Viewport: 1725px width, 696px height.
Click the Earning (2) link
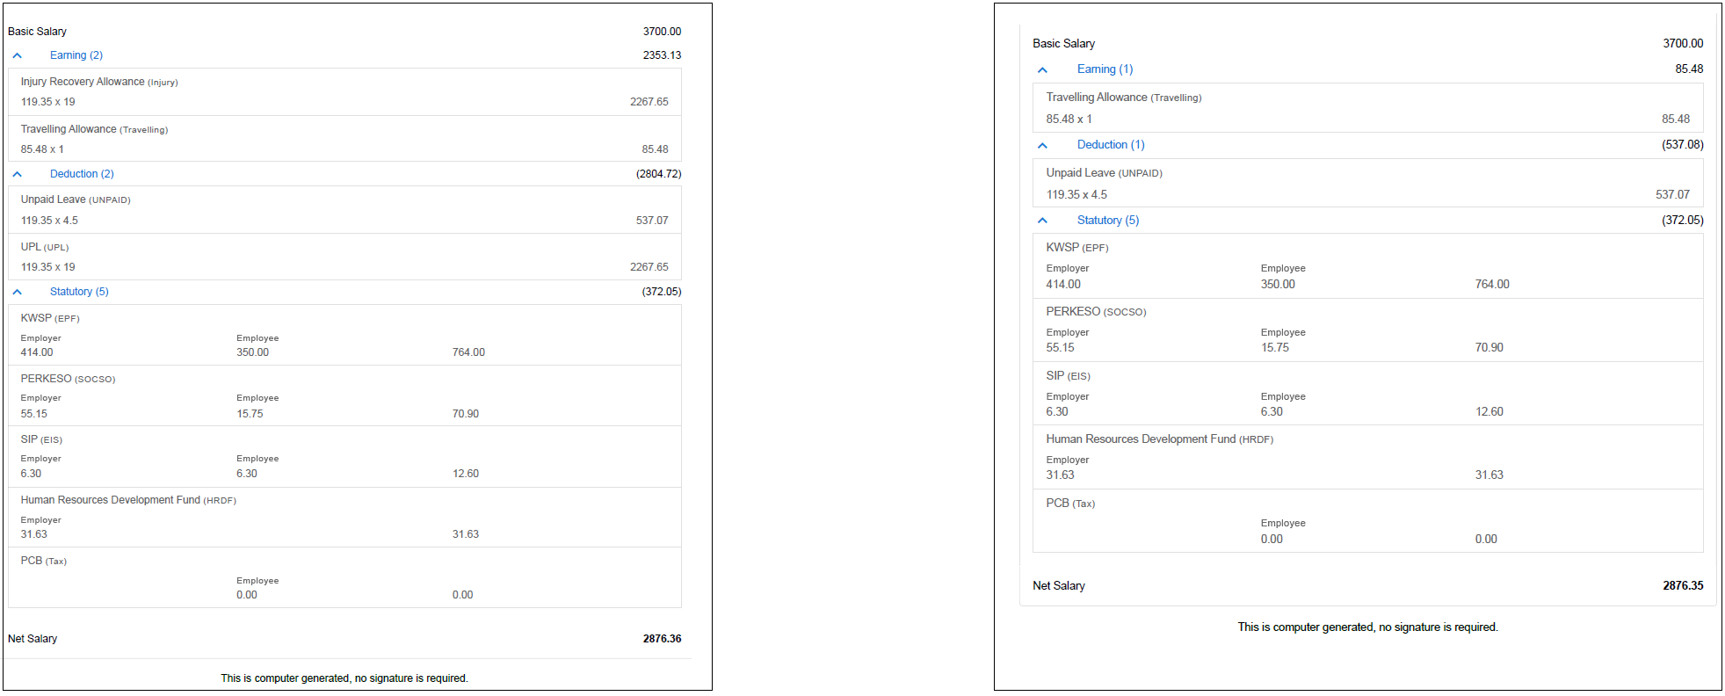pos(76,55)
